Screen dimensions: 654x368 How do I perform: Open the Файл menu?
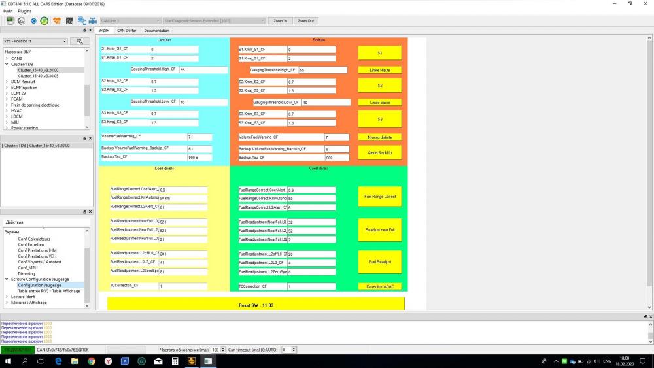point(7,11)
